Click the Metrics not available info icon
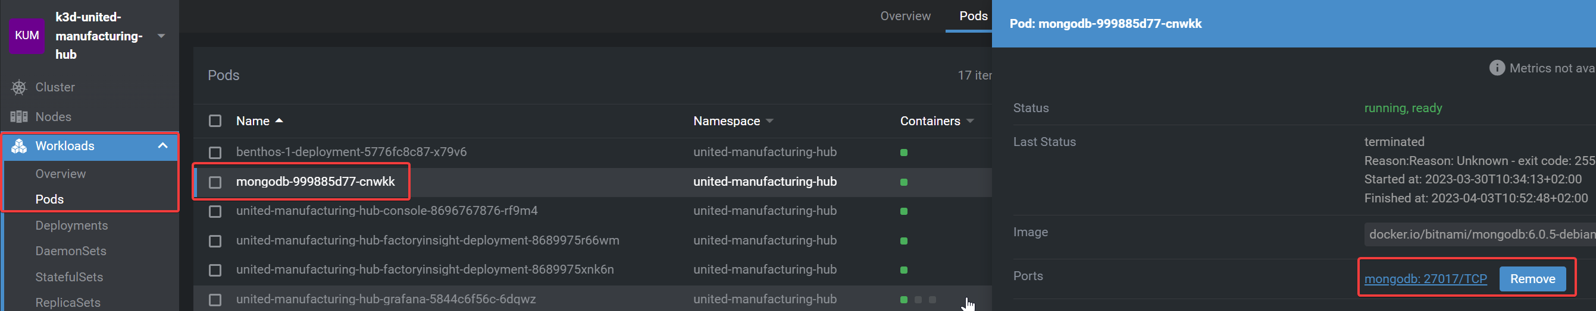 pos(1497,68)
